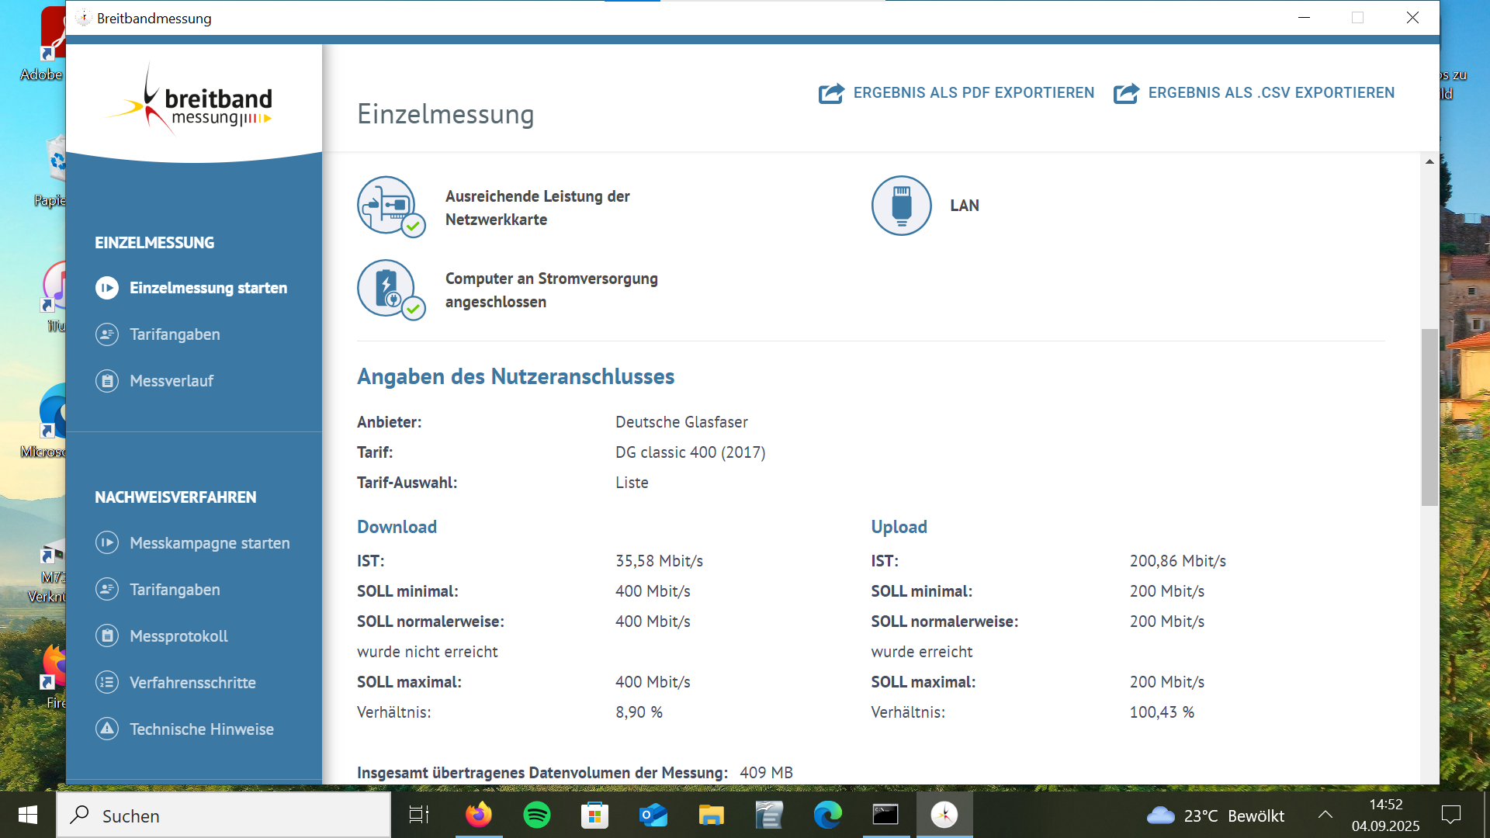
Task: Click upload IST value 200,86 Mbit/s
Action: pyautogui.click(x=1177, y=561)
